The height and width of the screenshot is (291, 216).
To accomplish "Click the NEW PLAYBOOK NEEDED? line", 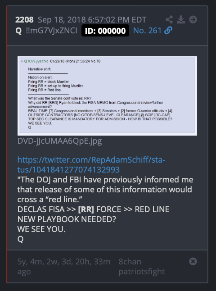I will [67, 219].
